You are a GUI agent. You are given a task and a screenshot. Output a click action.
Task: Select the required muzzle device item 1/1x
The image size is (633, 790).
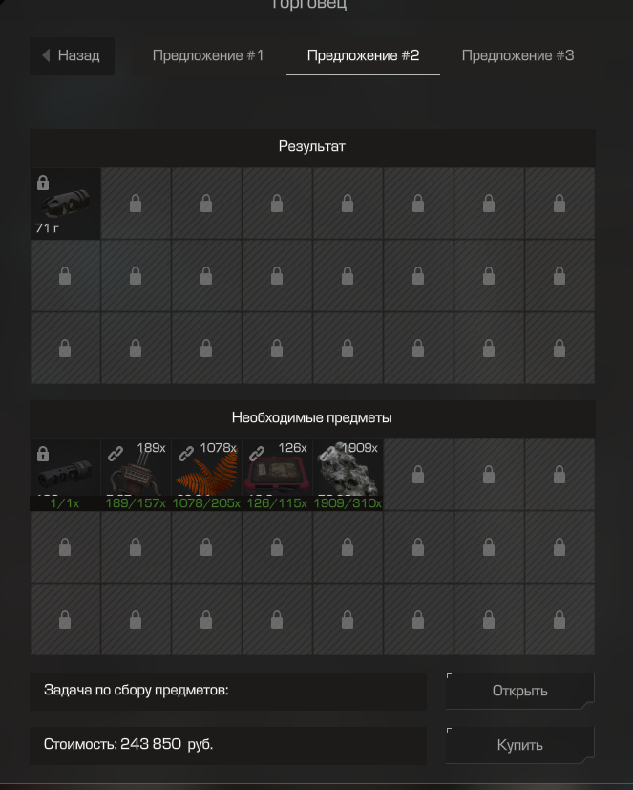pyautogui.click(x=66, y=475)
